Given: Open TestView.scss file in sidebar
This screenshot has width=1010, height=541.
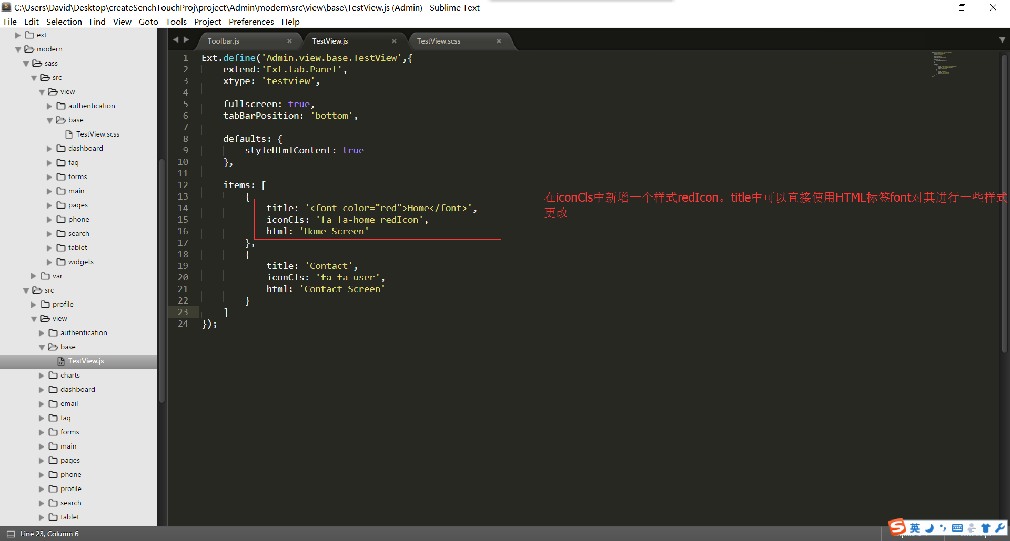Looking at the screenshot, I should 97,134.
